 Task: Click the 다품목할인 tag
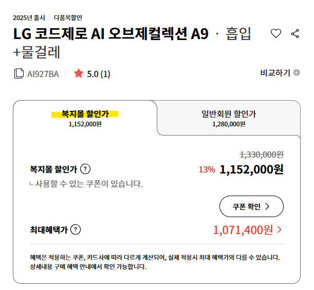tap(68, 18)
